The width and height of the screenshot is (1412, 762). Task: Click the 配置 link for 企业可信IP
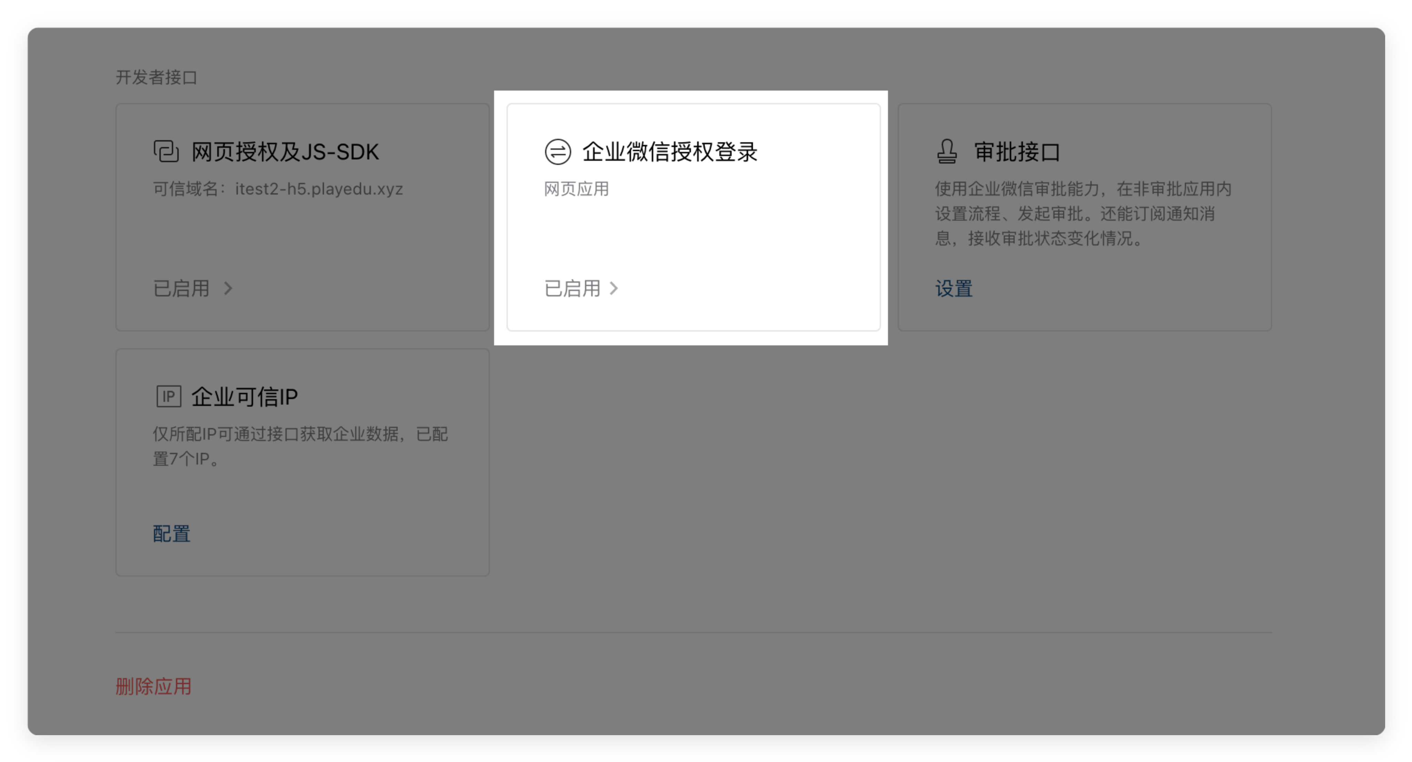171,533
